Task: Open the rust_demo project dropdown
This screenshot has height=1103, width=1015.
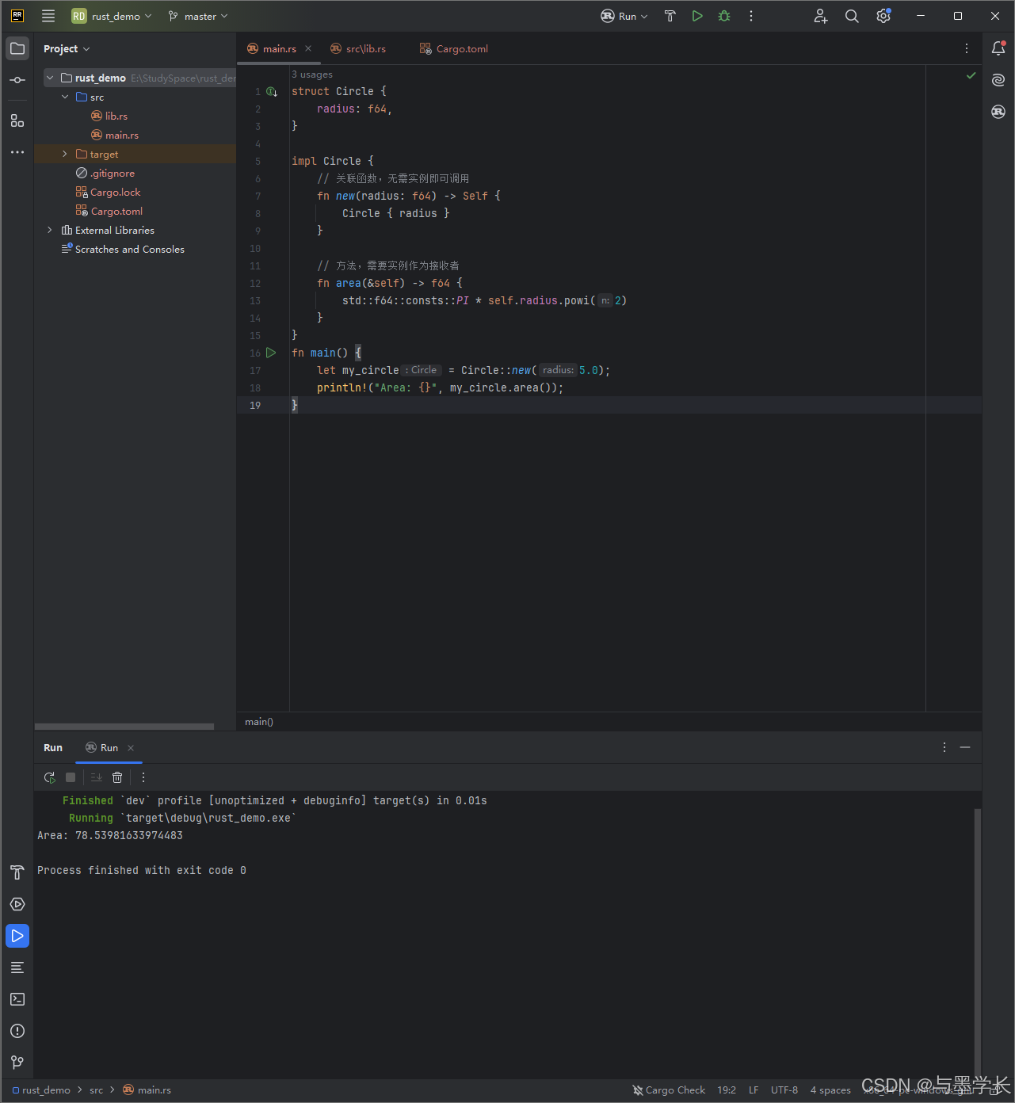Action: tap(112, 16)
